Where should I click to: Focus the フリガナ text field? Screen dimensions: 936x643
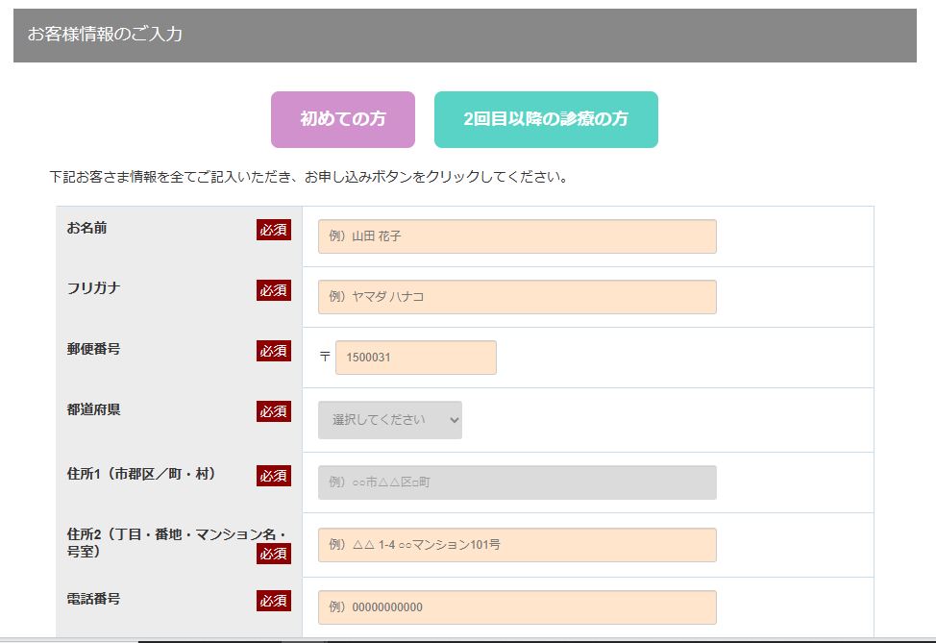[517, 297]
